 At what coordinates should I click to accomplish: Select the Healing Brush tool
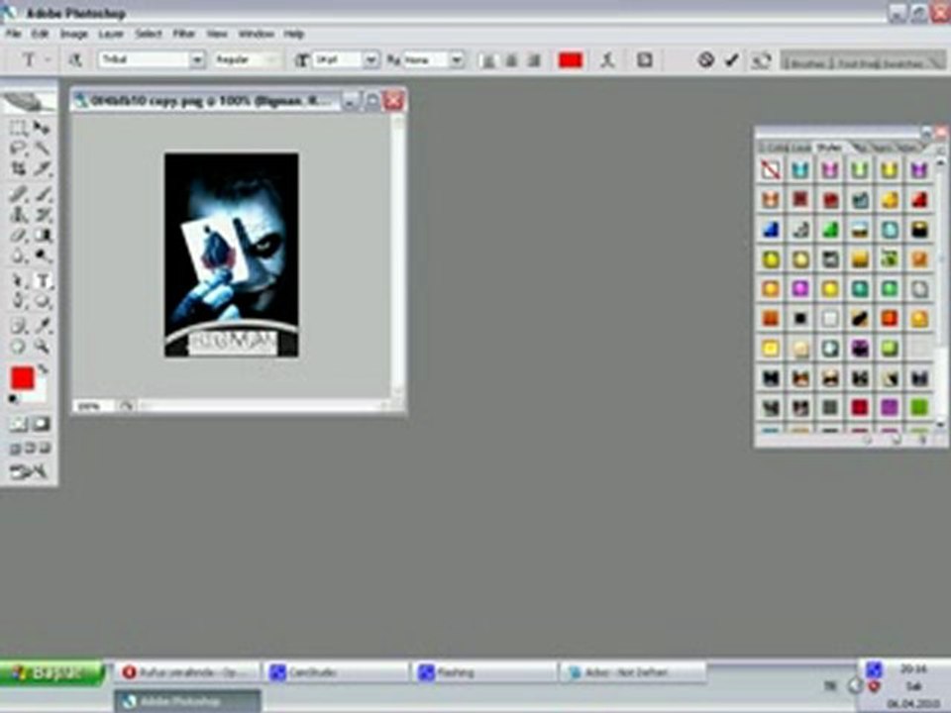(18, 195)
